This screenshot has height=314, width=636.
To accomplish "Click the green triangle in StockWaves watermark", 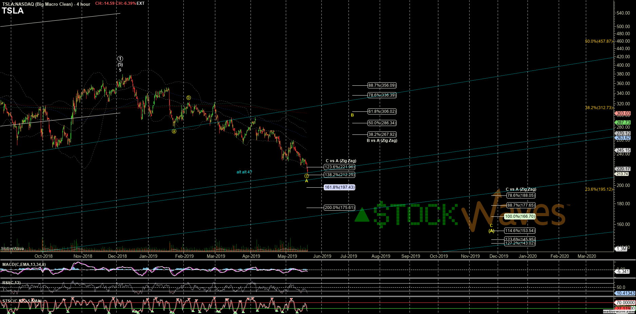I will tap(362, 215).
